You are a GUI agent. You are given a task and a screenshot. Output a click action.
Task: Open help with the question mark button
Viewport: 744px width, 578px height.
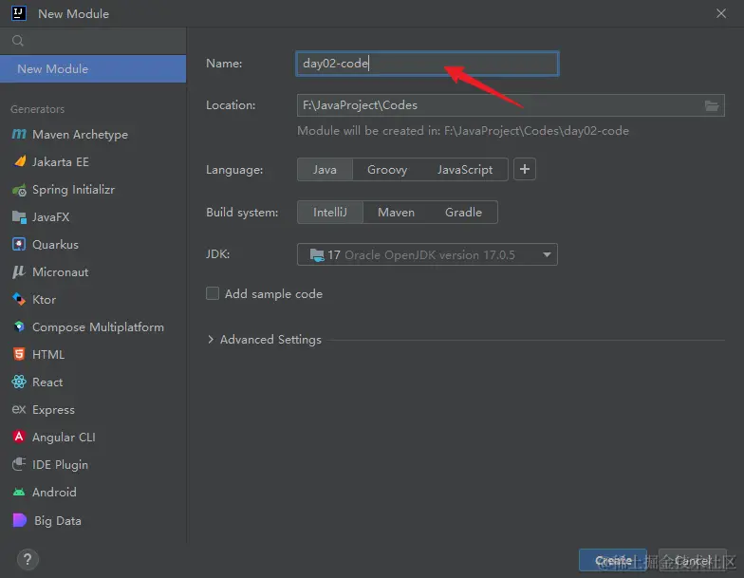pyautogui.click(x=28, y=560)
